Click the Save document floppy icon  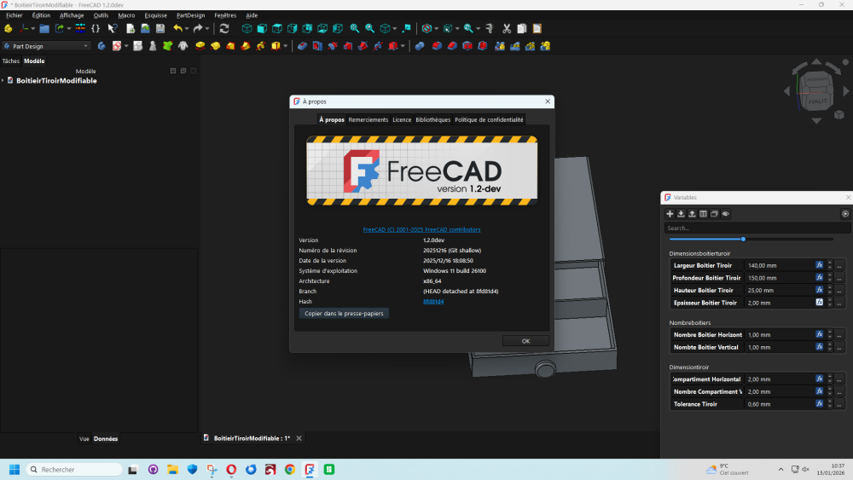click(160, 28)
